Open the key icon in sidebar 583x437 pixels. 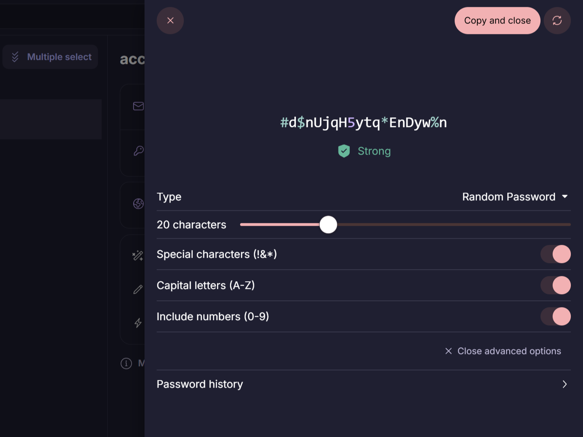(138, 151)
